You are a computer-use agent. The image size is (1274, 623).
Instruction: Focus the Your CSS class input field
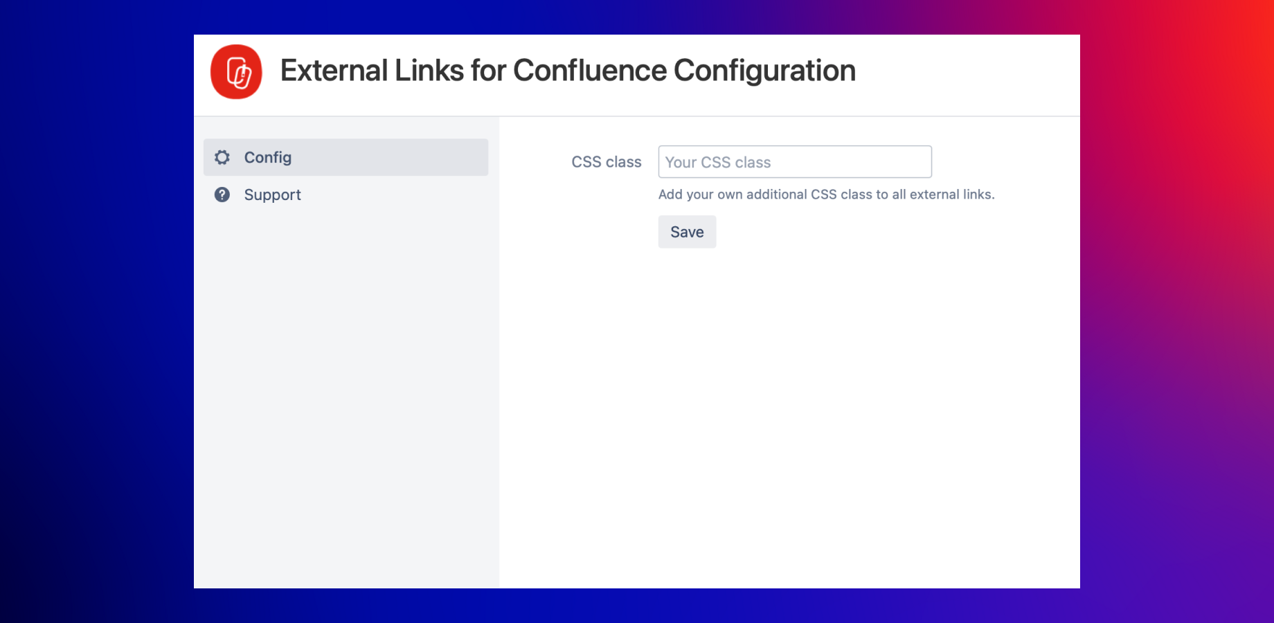pyautogui.click(x=794, y=162)
